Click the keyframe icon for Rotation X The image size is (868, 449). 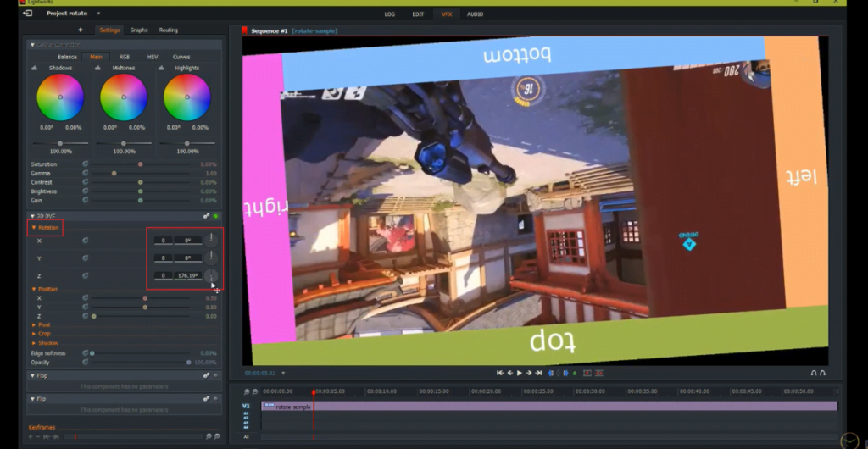coord(86,241)
